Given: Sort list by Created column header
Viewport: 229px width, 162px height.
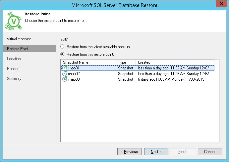Looking at the screenshot, I should [175, 62].
